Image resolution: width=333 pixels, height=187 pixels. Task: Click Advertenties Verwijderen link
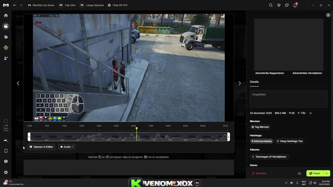pos(307,73)
